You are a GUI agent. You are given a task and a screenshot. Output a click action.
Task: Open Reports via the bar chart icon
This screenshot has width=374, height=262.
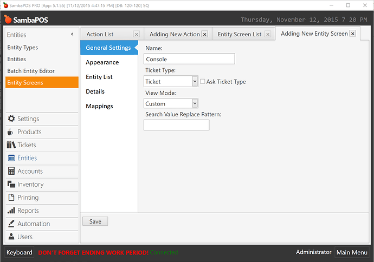(11, 211)
